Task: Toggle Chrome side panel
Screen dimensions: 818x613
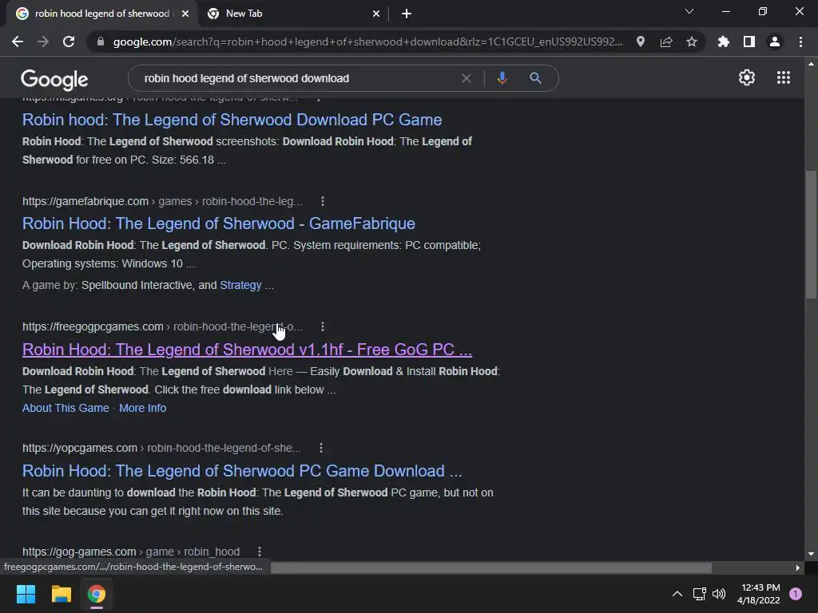Action: (749, 42)
